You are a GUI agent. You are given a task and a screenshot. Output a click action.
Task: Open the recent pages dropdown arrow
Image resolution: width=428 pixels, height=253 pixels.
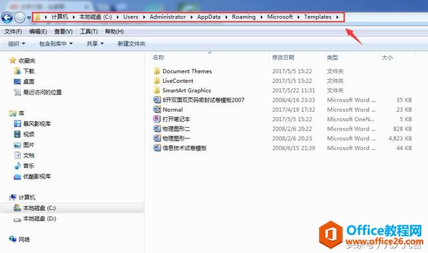[x=29, y=18]
